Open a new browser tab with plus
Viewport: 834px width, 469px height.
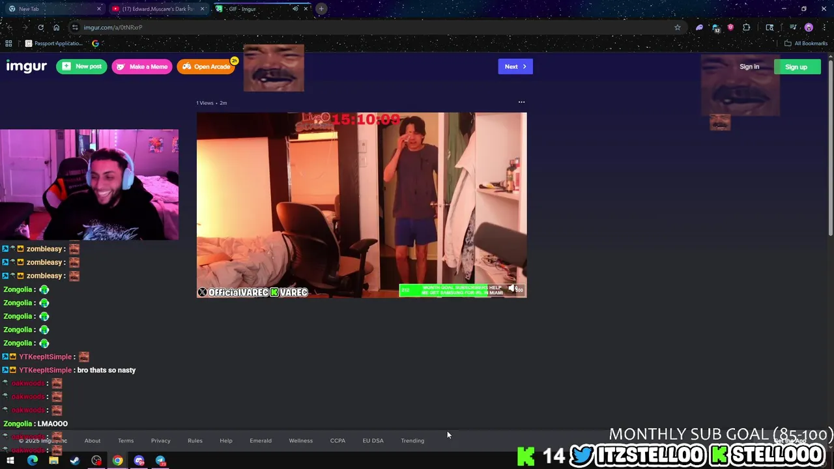point(321,9)
